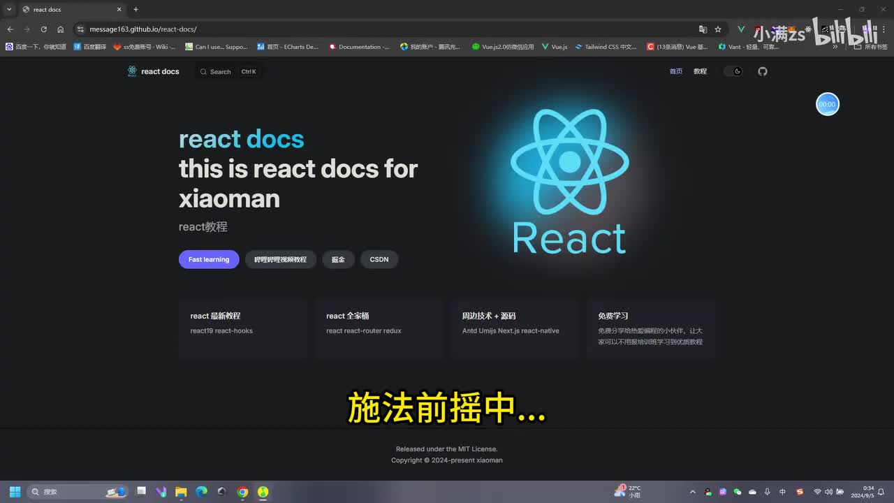The width and height of the screenshot is (894, 503).
Task: Open Google Chrome from the taskbar
Action: click(242, 492)
